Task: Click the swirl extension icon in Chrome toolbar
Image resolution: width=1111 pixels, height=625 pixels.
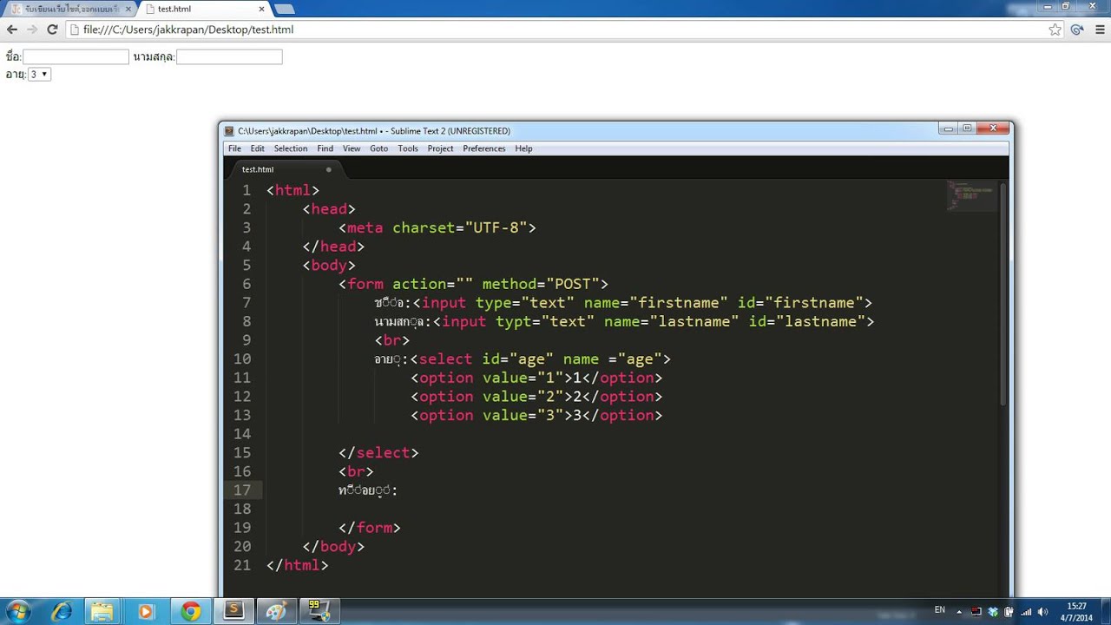Action: coord(1077,30)
